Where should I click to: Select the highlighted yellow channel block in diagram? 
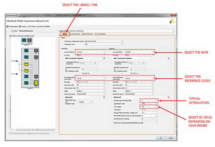36,83
